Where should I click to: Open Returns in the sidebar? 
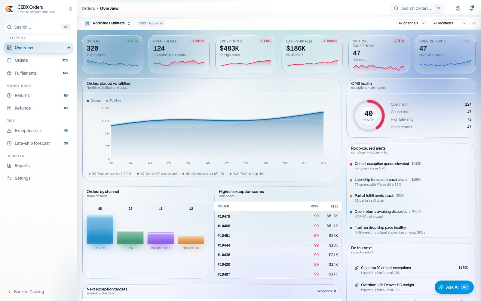(38, 95)
